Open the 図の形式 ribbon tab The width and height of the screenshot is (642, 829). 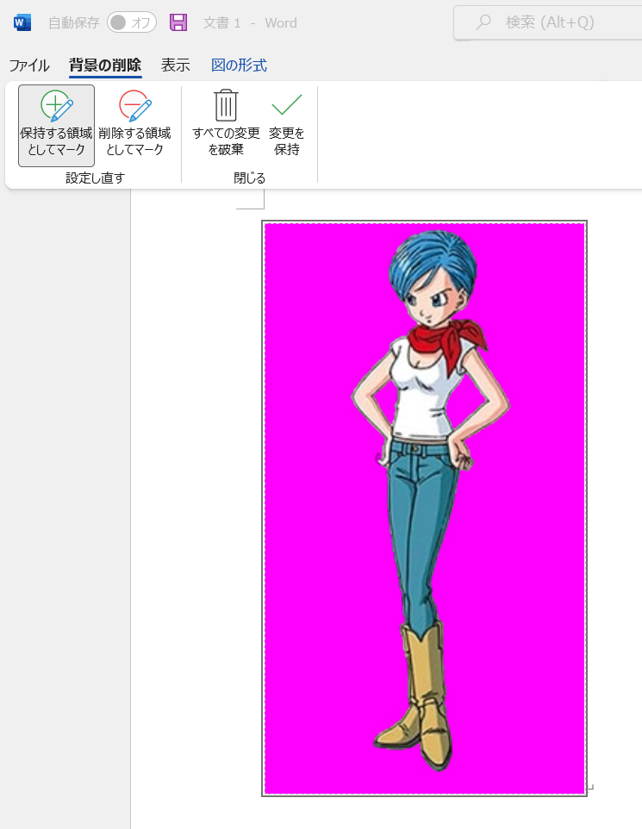point(239,65)
